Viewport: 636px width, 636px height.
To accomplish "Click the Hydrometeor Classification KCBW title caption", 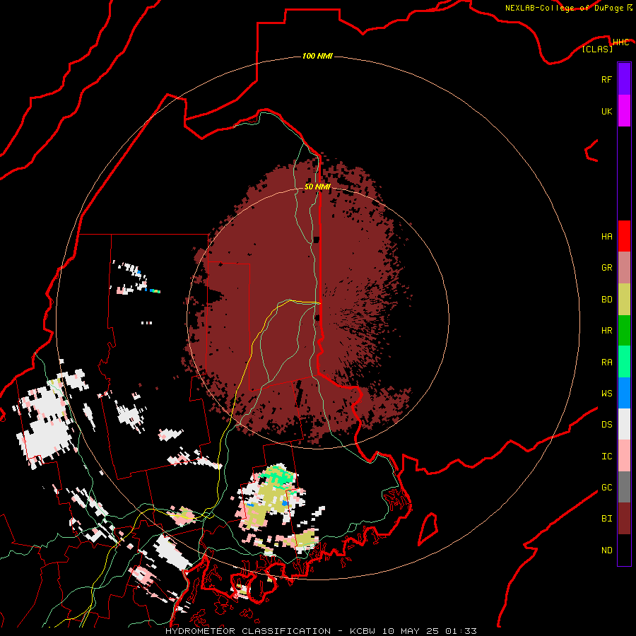I will pyautogui.click(x=321, y=631).
